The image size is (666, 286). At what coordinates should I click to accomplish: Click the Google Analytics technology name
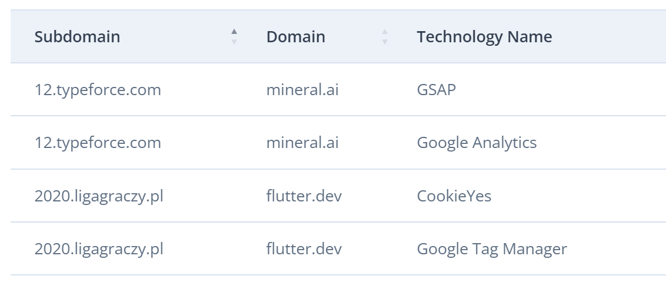(x=477, y=143)
